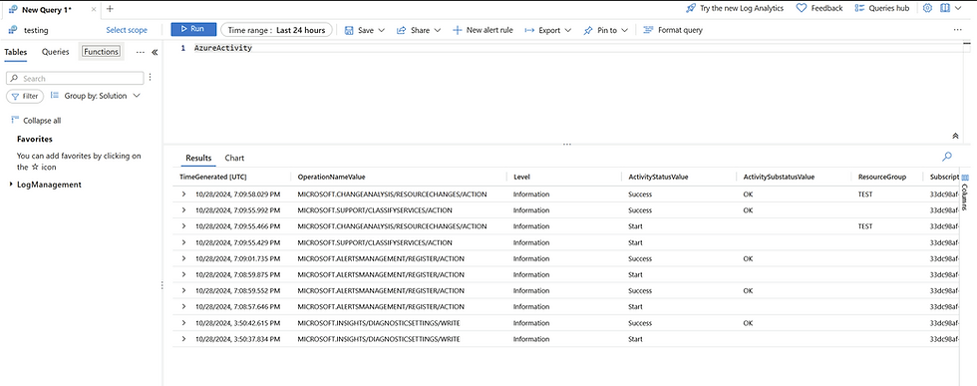The image size is (977, 386).
Task: Switch to the Queries tab
Action: 56,52
